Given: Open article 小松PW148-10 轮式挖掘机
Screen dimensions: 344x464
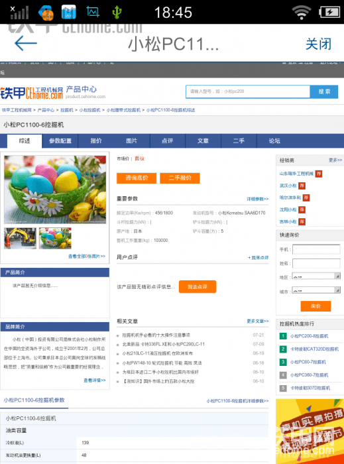Looking at the screenshot, I should [162, 363].
